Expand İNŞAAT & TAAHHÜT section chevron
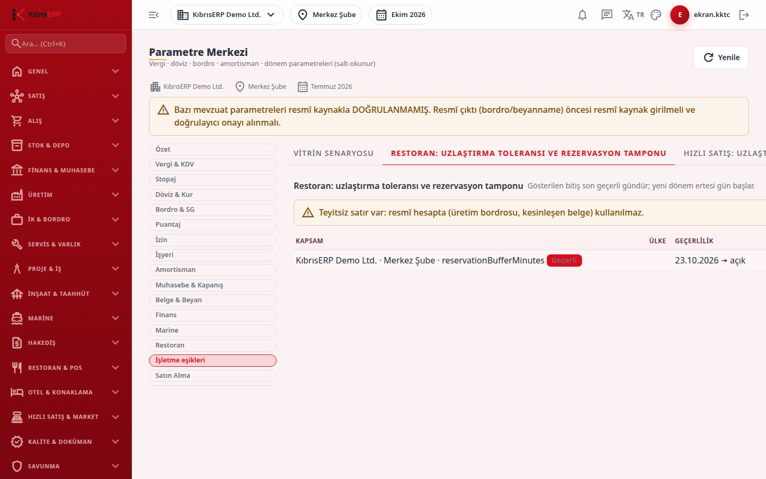 [x=115, y=294]
